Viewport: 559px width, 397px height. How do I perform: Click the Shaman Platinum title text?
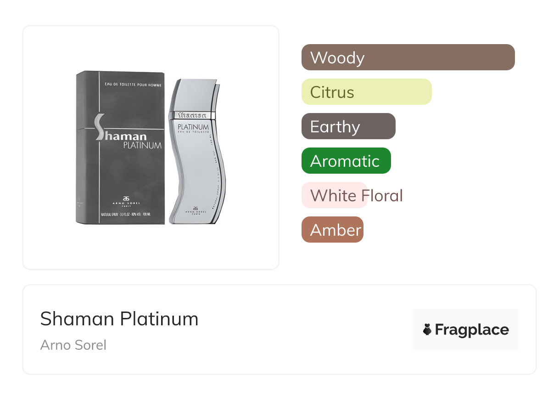pyautogui.click(x=119, y=319)
